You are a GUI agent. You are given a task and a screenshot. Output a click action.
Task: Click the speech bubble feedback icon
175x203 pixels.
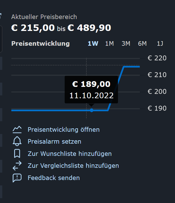coord(17,178)
